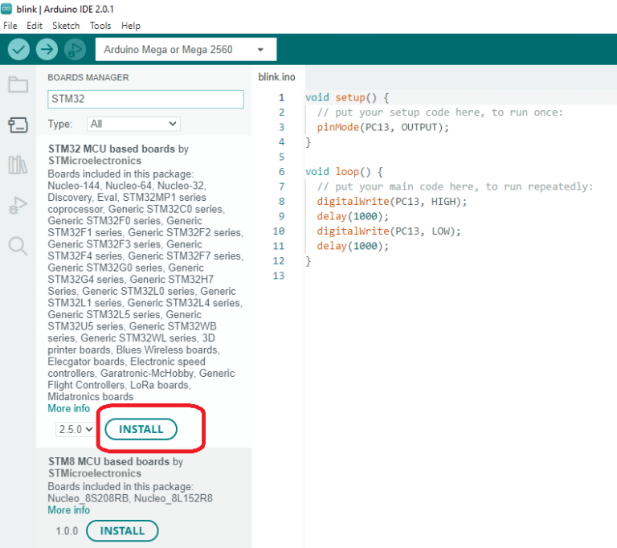Click the main code comment line
Image resolution: width=617 pixels, height=548 pixels.
(x=455, y=186)
